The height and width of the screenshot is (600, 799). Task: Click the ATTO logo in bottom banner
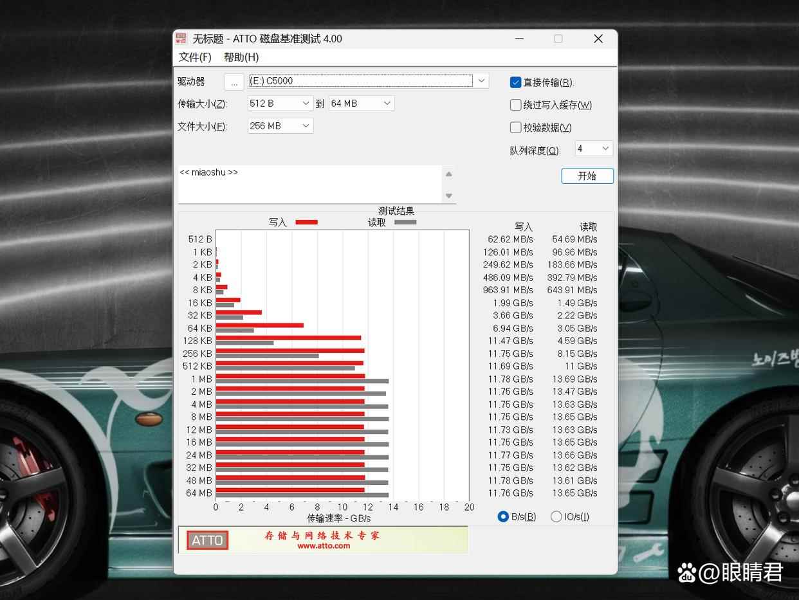point(207,540)
